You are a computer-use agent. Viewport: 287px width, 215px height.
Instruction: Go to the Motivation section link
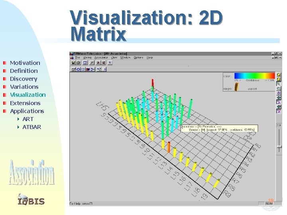(x=25, y=63)
